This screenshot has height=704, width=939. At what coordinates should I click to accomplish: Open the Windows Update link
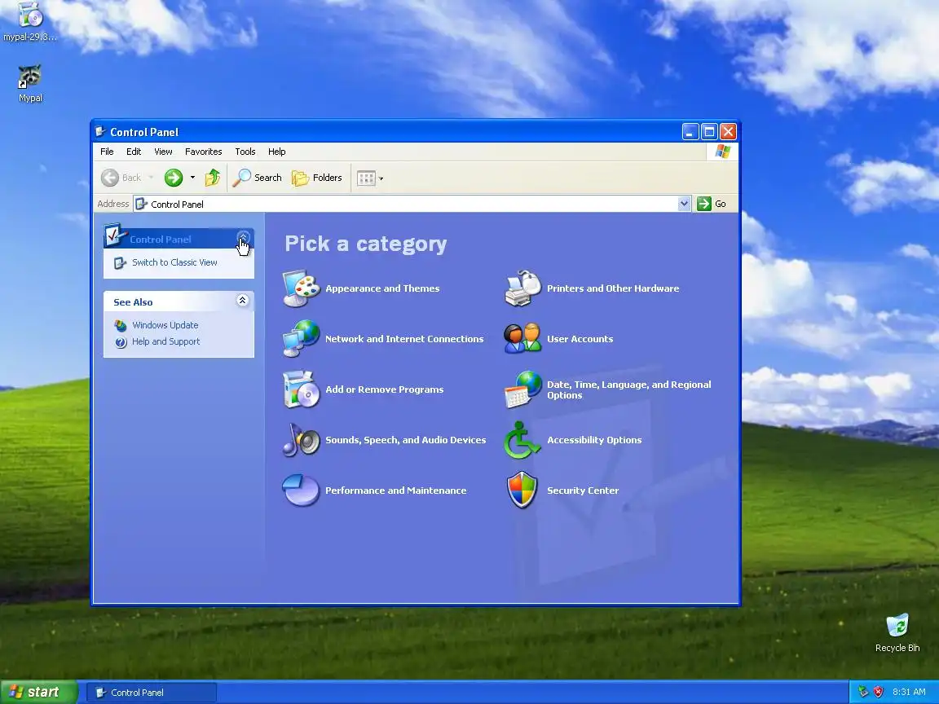click(x=165, y=325)
